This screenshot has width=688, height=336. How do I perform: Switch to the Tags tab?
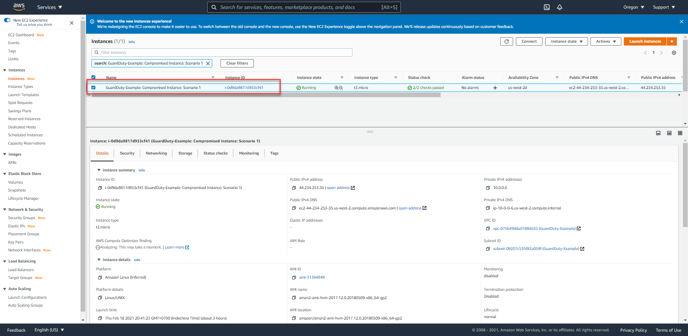[x=274, y=153]
